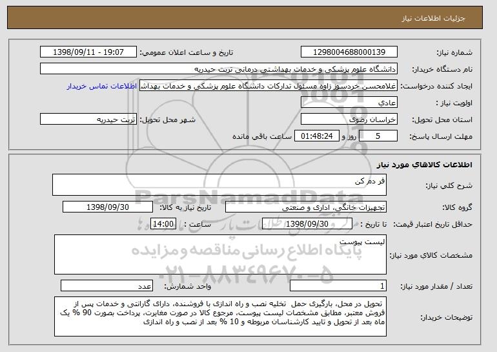Click the جزئیات اطلاعات نیاز header title

pos(433,18)
